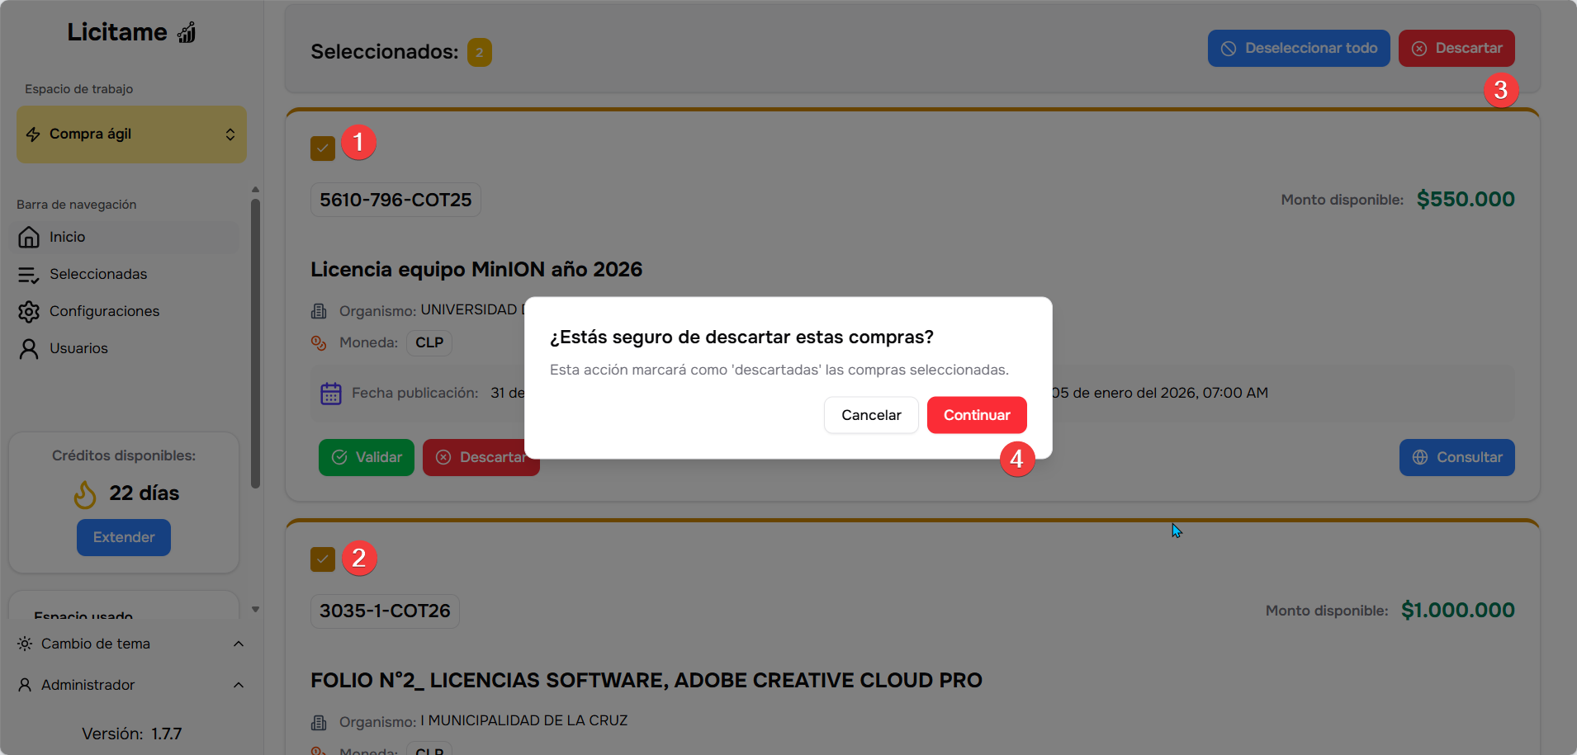The width and height of the screenshot is (1577, 755).
Task: Go to Seleccionadas in the navigation
Action: click(x=98, y=274)
